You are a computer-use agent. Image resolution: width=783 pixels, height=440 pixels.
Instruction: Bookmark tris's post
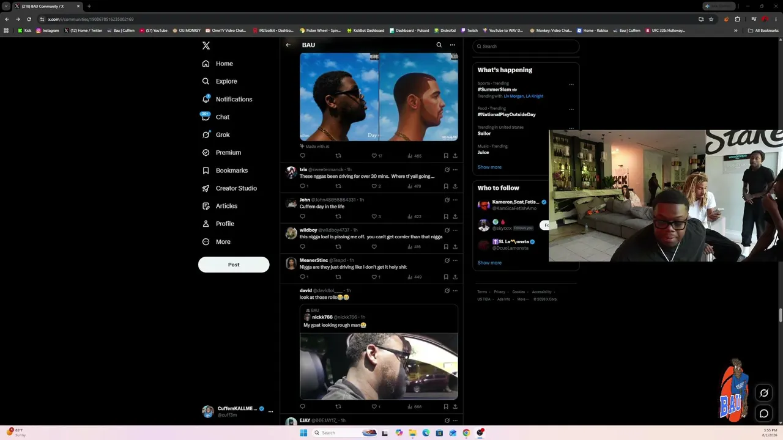[x=446, y=186]
